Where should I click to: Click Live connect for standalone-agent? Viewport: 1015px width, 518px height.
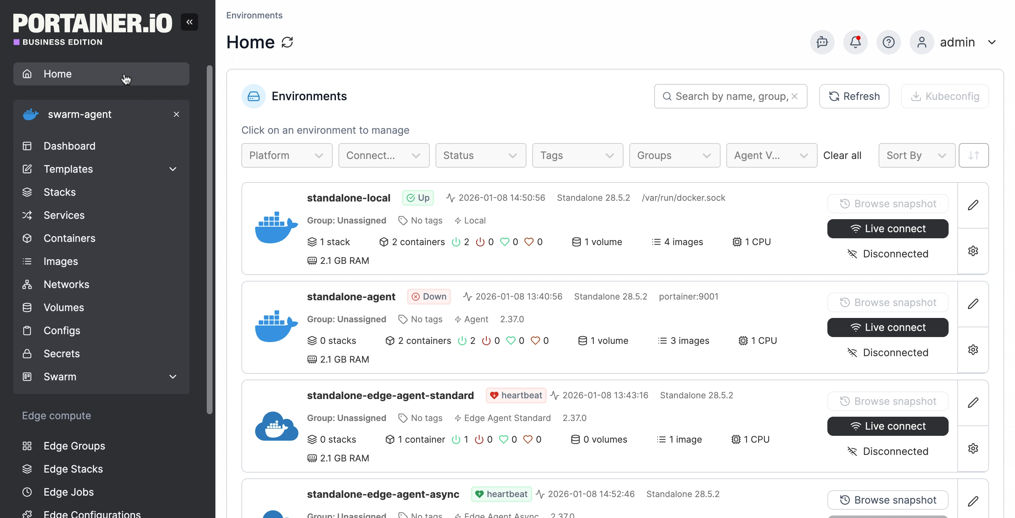tap(887, 327)
